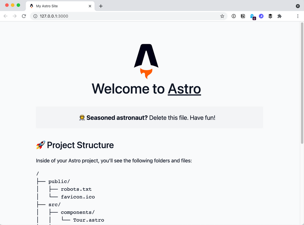
Task: Click the browser forward arrow
Action: pos(14,16)
